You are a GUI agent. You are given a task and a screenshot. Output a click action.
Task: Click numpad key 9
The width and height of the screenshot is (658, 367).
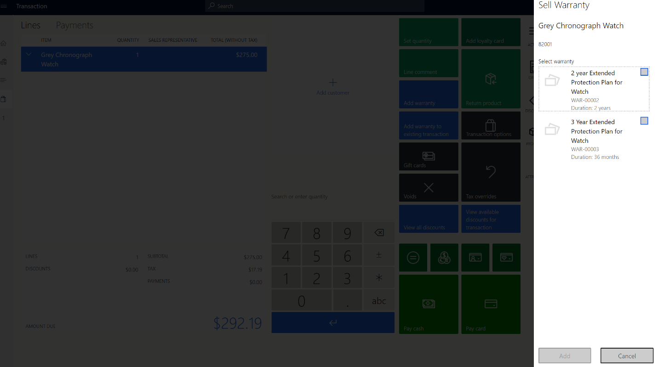[348, 233]
